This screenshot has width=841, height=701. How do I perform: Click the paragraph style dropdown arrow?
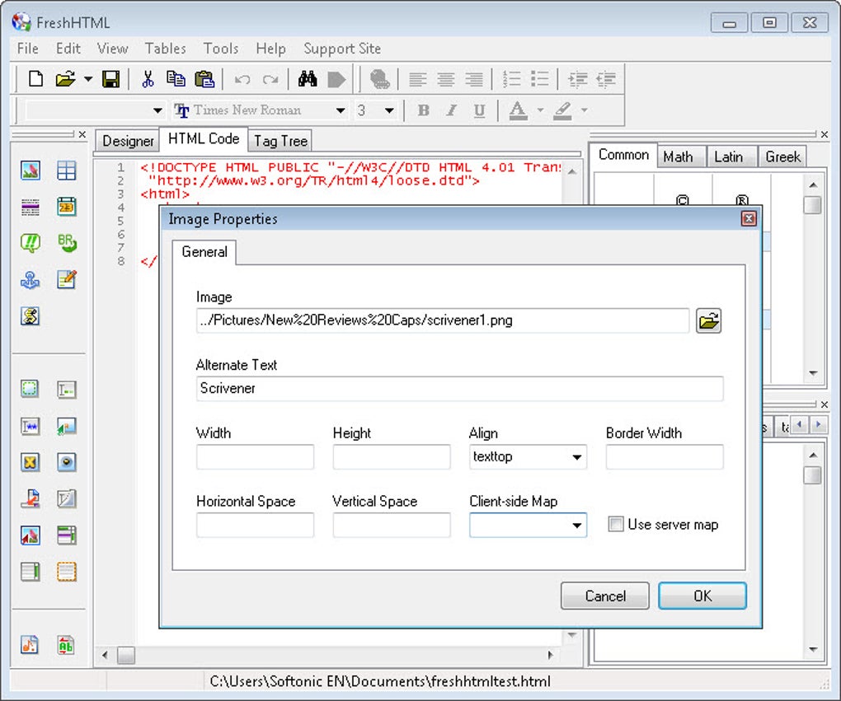(157, 110)
